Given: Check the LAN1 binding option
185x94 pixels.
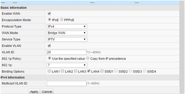Looking at the screenshot, I should point(49,71).
